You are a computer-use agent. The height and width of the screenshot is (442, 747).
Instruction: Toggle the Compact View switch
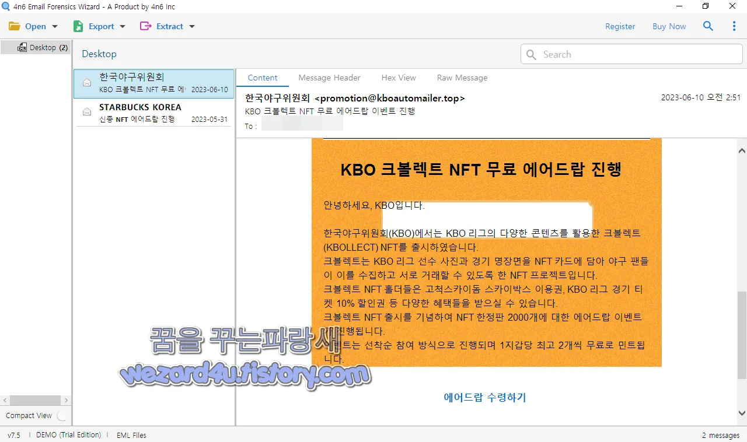62,416
